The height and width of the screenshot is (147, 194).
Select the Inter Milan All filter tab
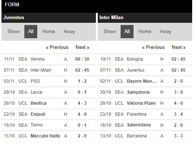127,32
